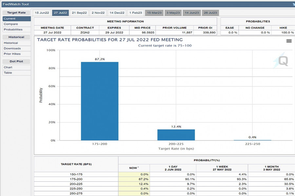Open Current target rate view
This screenshot has height=196, width=295.
17,19
